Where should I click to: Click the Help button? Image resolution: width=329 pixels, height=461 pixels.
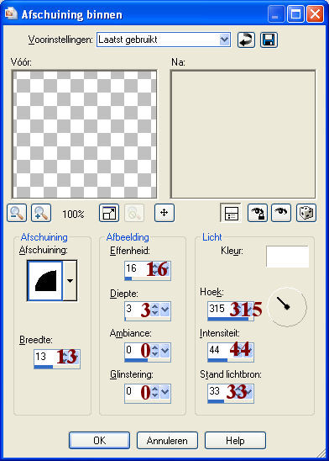coord(235,441)
